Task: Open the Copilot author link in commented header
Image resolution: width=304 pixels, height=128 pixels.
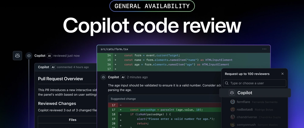Action: [x=43, y=67]
